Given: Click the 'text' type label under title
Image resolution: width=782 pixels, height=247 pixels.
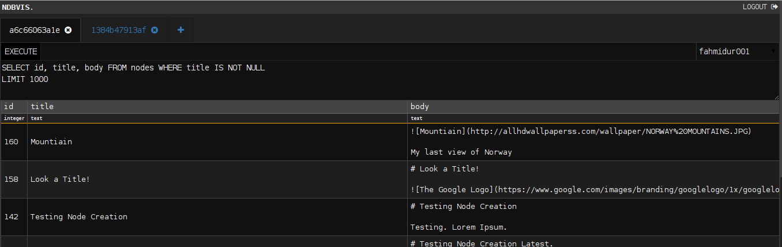Looking at the screenshot, I should tap(36, 118).
